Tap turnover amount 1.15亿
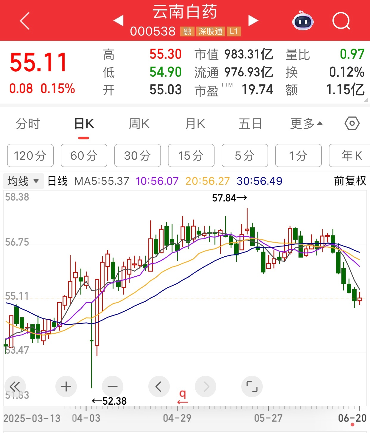Image resolution: width=370 pixels, height=433 pixels. point(346,90)
